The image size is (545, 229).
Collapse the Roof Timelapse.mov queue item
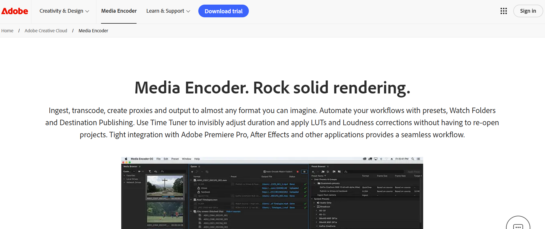coord(191,200)
